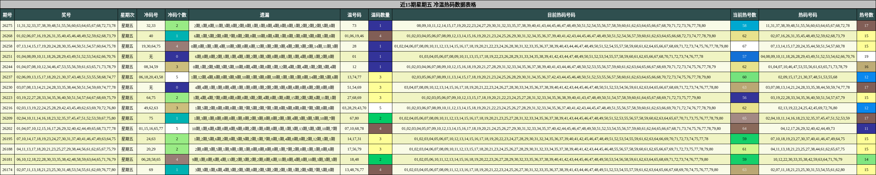Click period number 26237
This screenshot has width=876, height=175.
point(7,77)
